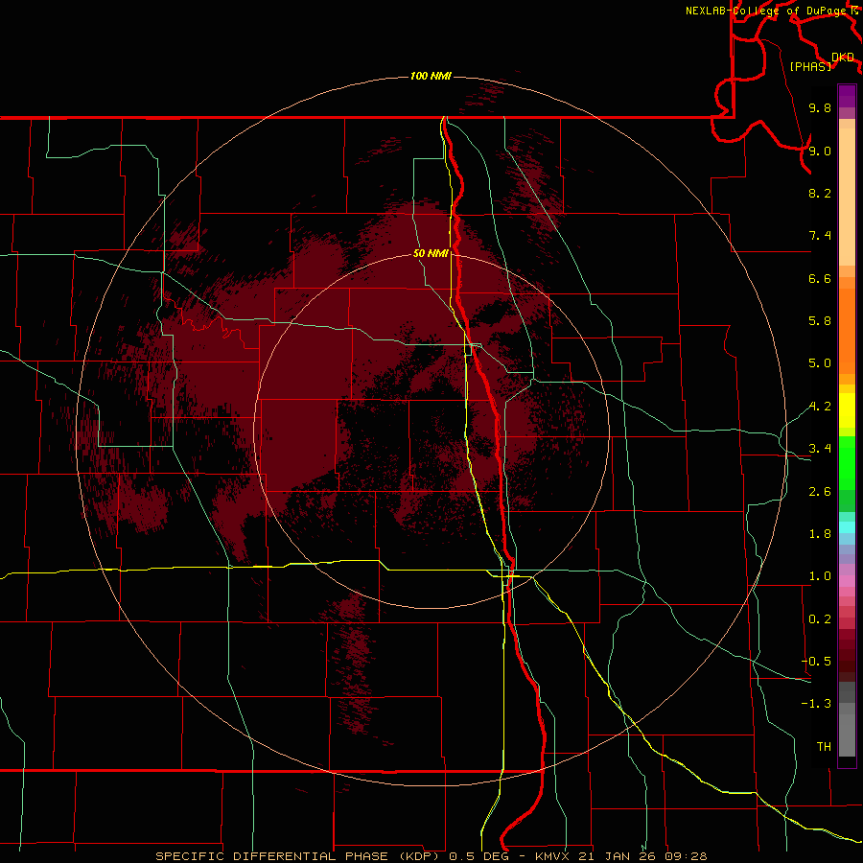Click the 2.6 legend value
This screenshot has width=863, height=863.
[x=820, y=492]
